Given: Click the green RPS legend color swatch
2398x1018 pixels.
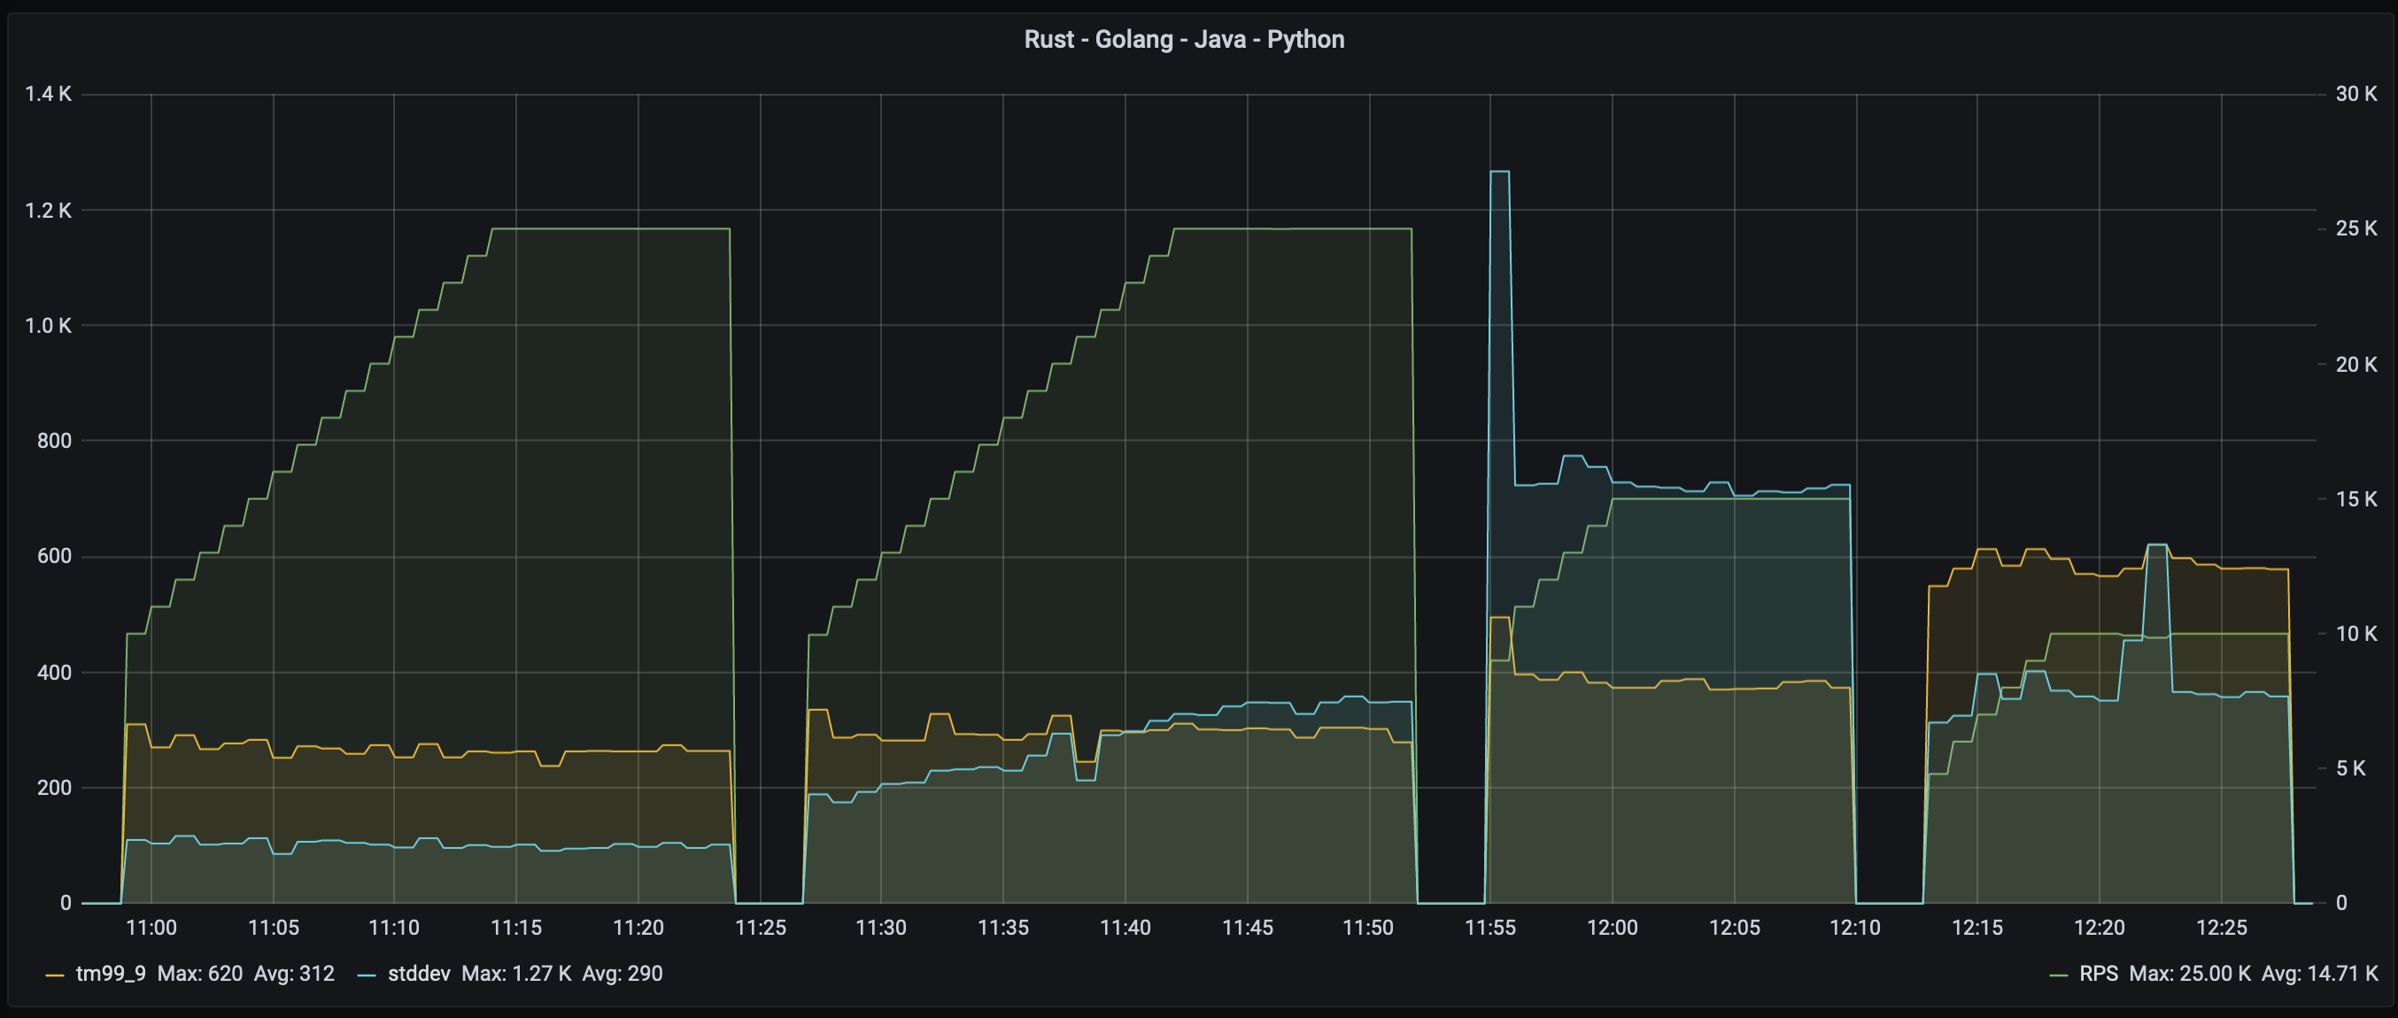Looking at the screenshot, I should click(2058, 975).
